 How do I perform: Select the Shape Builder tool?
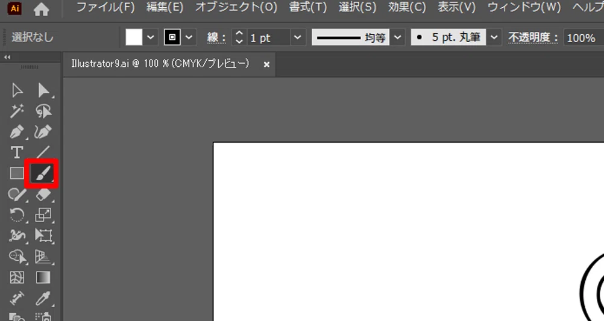point(17,257)
